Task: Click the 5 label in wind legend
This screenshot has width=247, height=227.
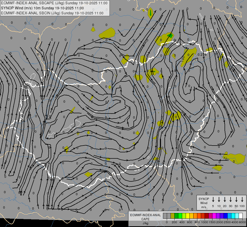Action: click(x=213, y=206)
